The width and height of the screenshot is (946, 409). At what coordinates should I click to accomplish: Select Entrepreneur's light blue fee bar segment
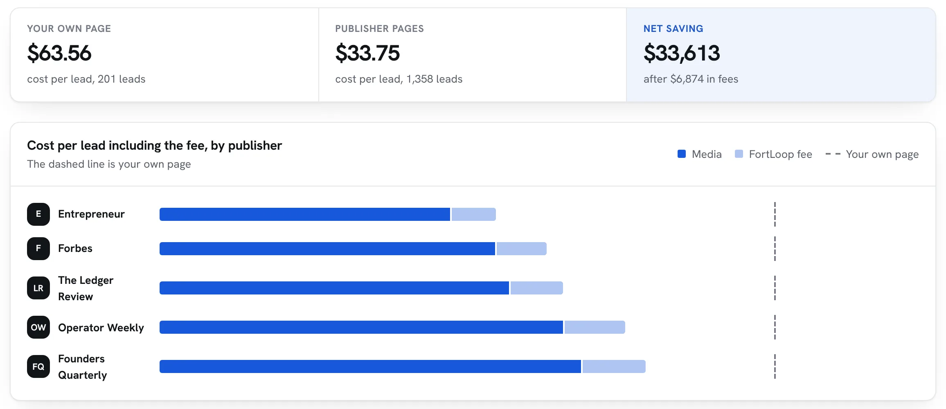(x=474, y=214)
